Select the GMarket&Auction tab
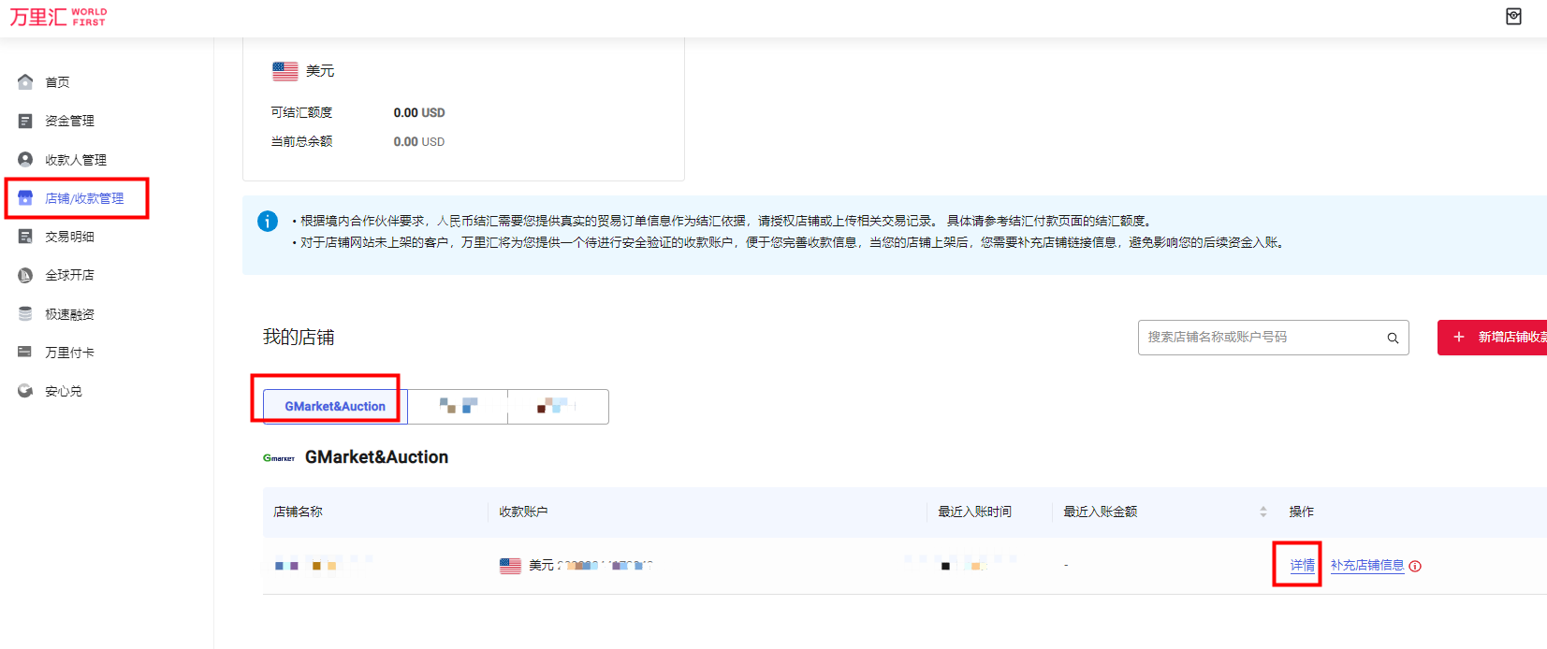This screenshot has width=1547, height=649. click(x=335, y=407)
